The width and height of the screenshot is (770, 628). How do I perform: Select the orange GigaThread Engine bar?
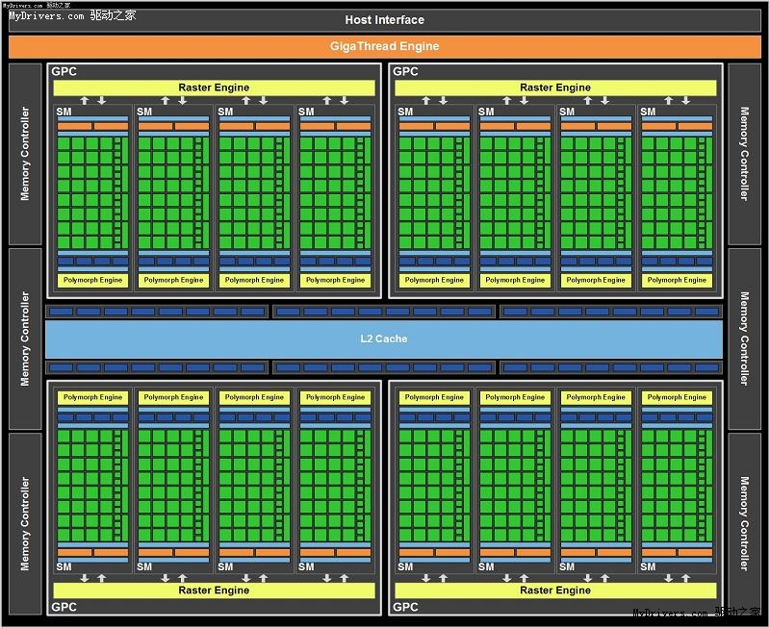(385, 46)
